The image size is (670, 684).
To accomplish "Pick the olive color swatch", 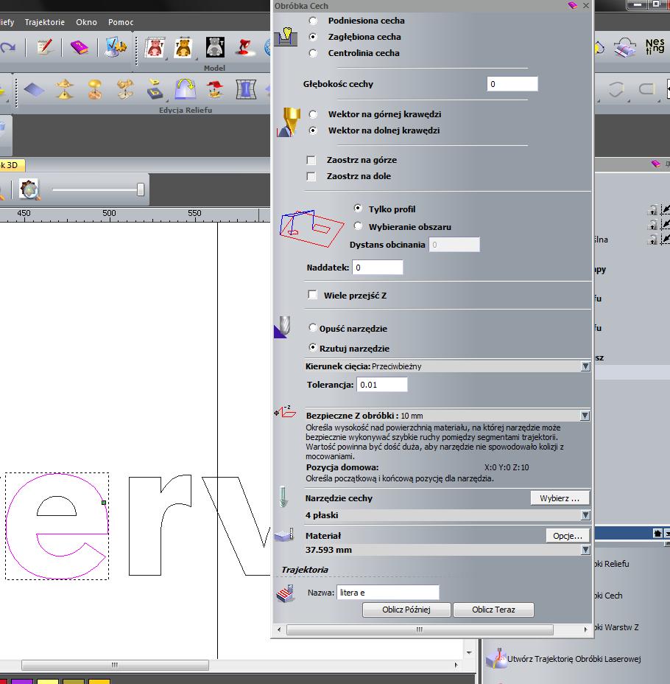I will click(74, 681).
